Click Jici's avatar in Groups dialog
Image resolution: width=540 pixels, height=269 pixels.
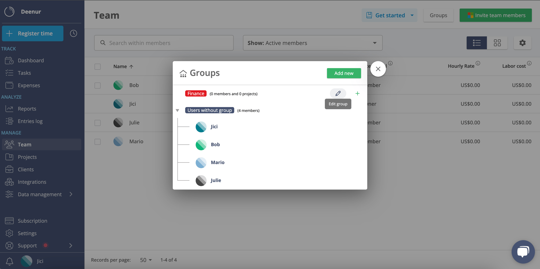click(x=201, y=127)
